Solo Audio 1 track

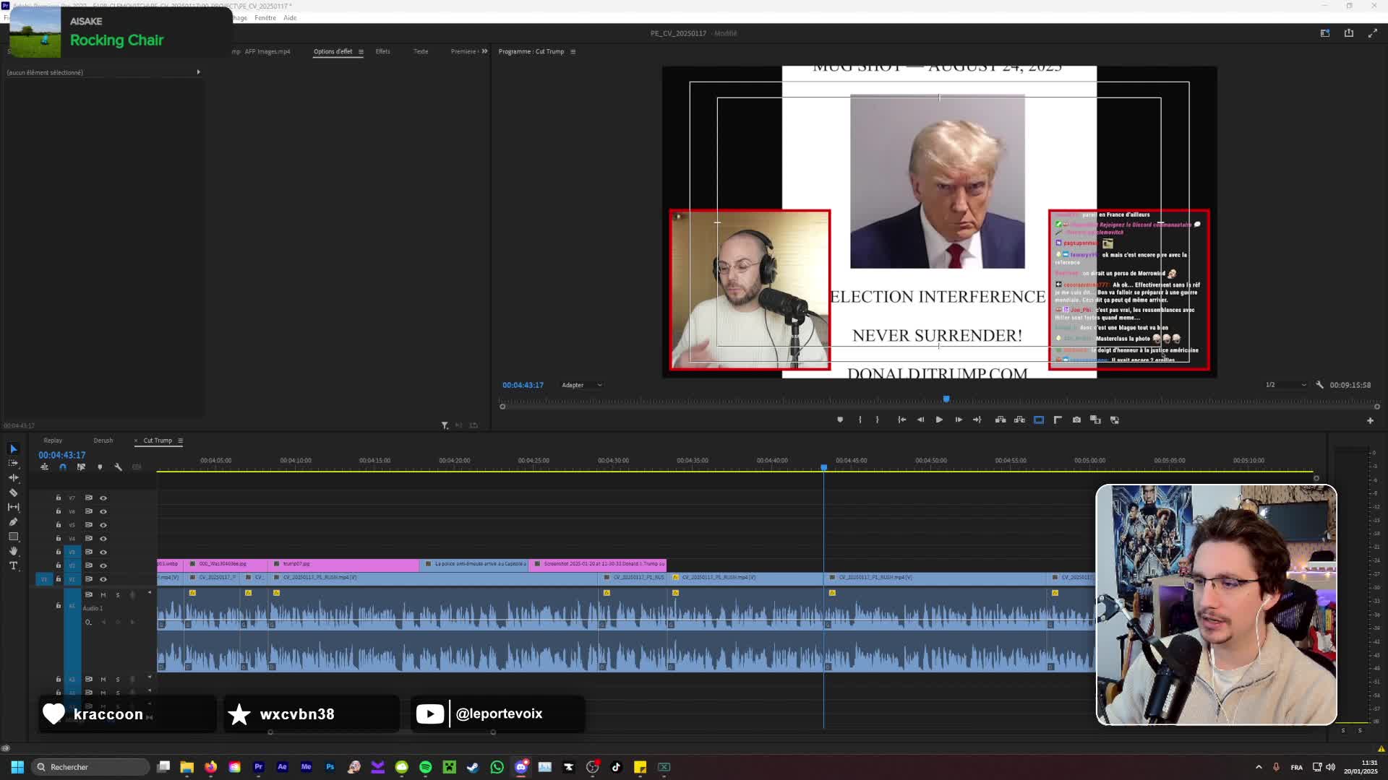pyautogui.click(x=118, y=595)
